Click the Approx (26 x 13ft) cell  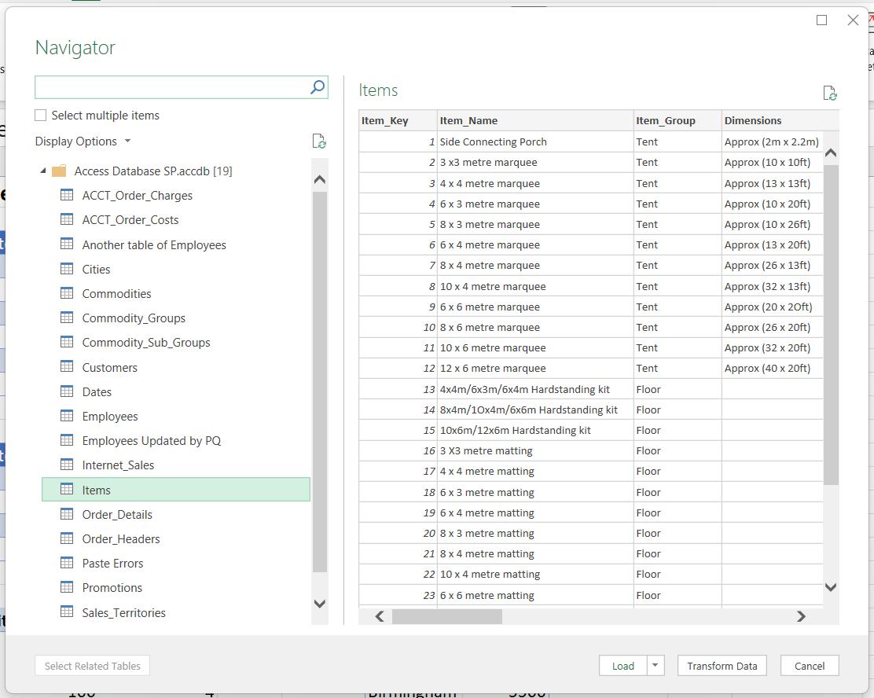(772, 266)
